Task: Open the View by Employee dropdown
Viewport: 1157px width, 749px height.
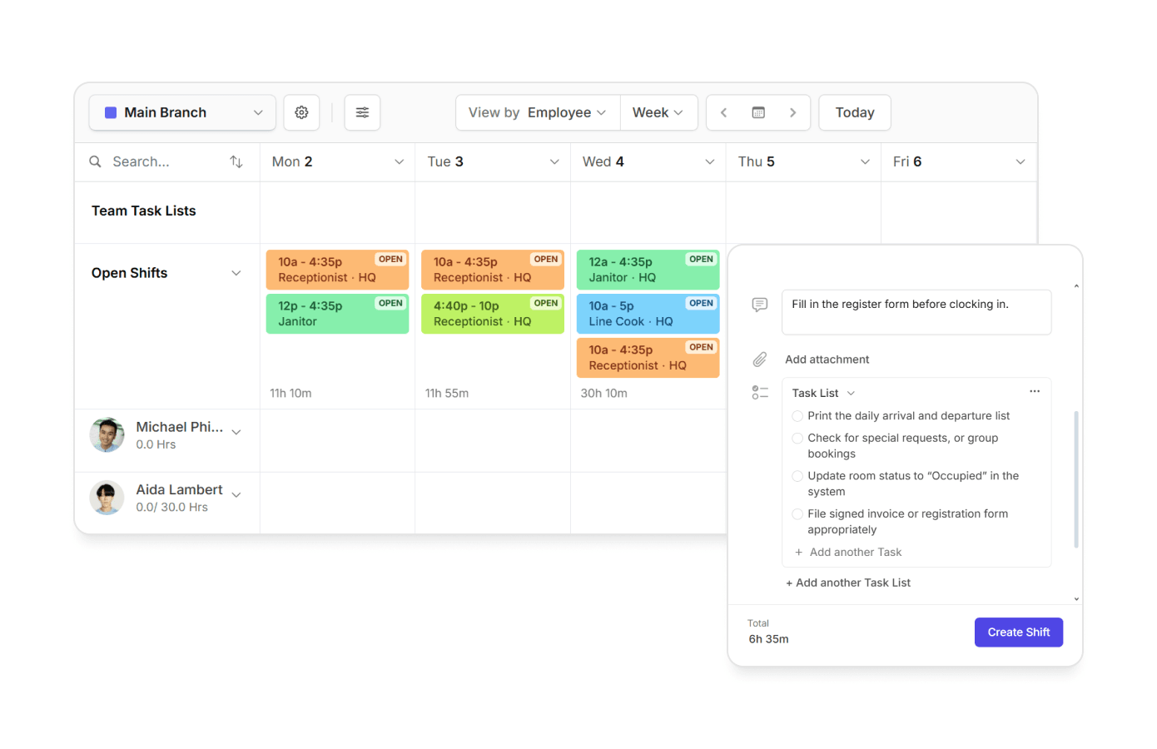Action: (538, 112)
